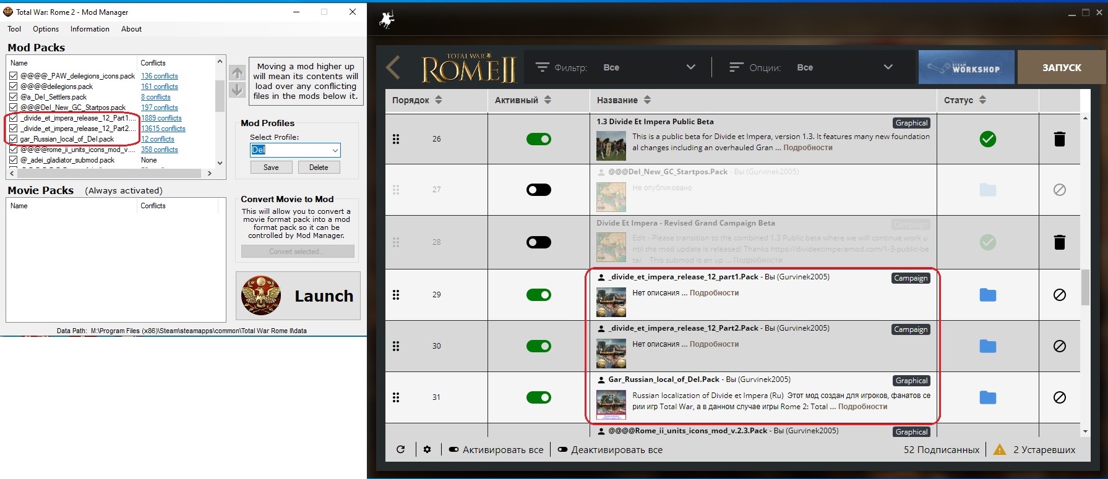1108x479 pixels.
Task: Open the Information menu
Action: (x=90, y=29)
